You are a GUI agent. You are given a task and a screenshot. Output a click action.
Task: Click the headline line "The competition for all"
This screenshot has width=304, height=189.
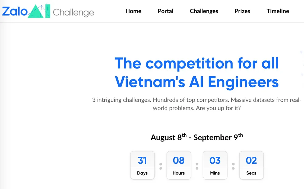click(197, 63)
